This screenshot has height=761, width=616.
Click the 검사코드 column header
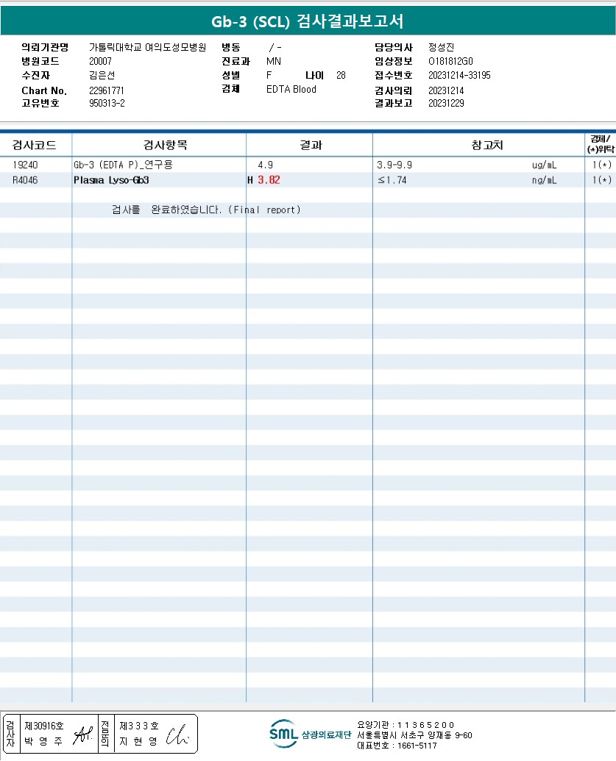click(x=34, y=145)
